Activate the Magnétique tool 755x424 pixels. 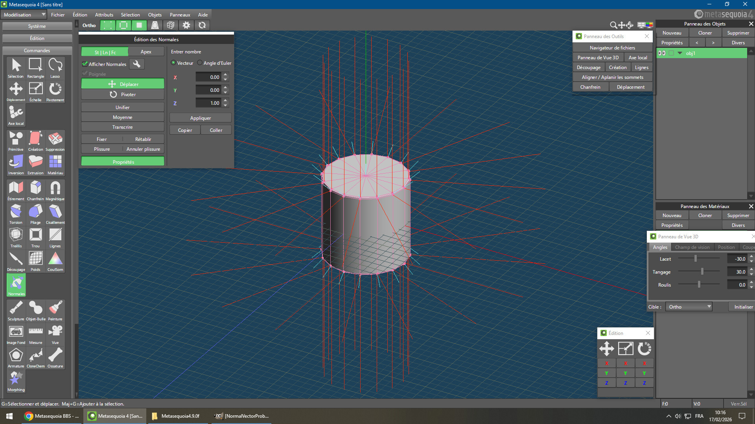click(55, 190)
